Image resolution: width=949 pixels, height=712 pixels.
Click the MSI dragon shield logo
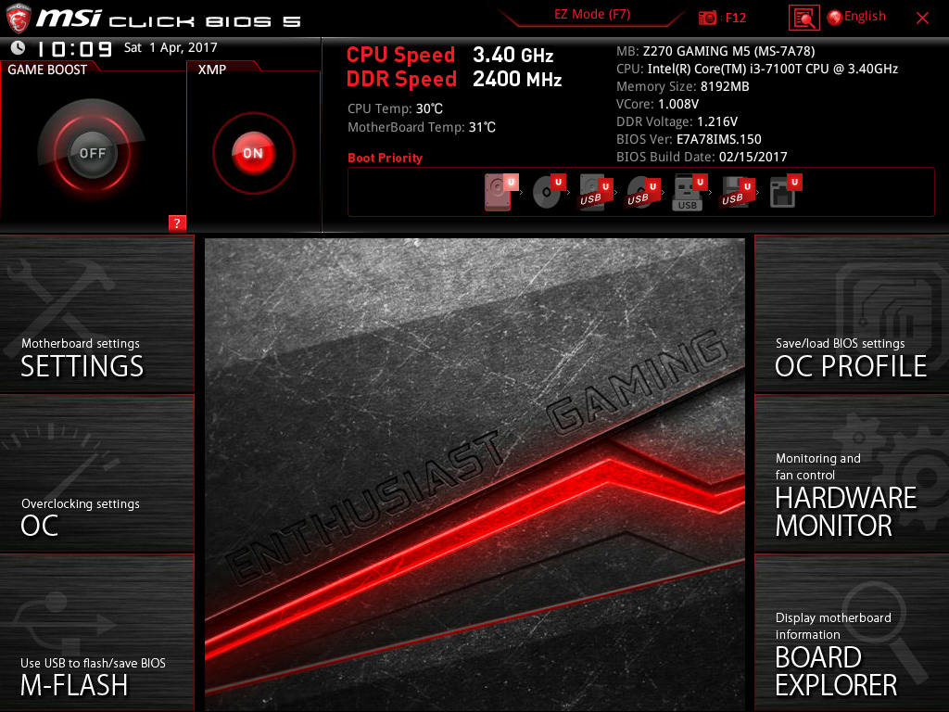[19, 19]
